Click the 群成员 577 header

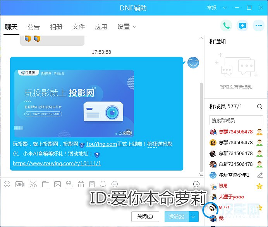click(226, 106)
